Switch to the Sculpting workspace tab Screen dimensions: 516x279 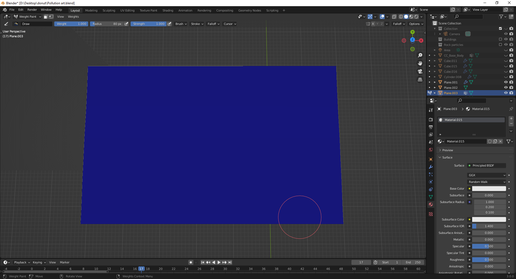[x=109, y=10]
